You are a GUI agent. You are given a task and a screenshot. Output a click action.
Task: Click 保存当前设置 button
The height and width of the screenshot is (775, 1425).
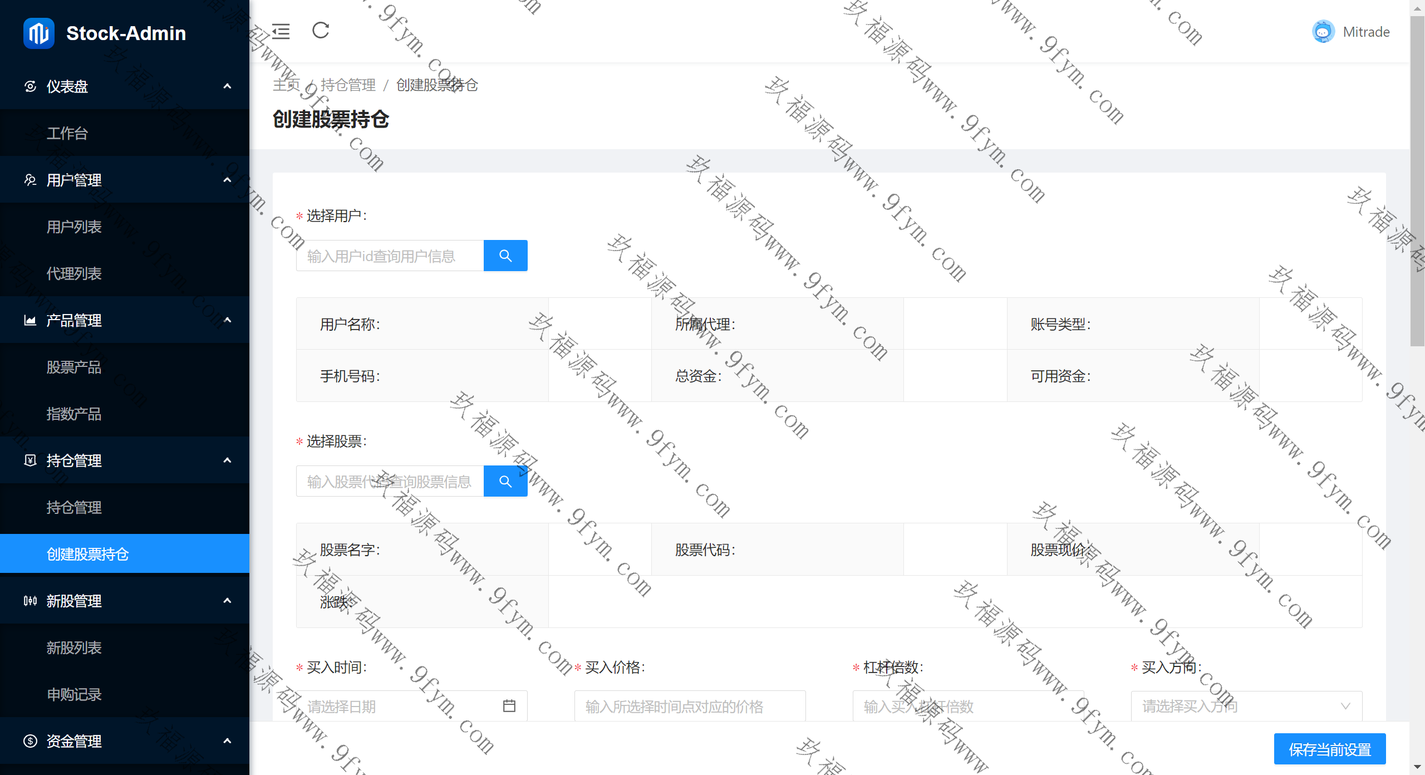pyautogui.click(x=1329, y=749)
